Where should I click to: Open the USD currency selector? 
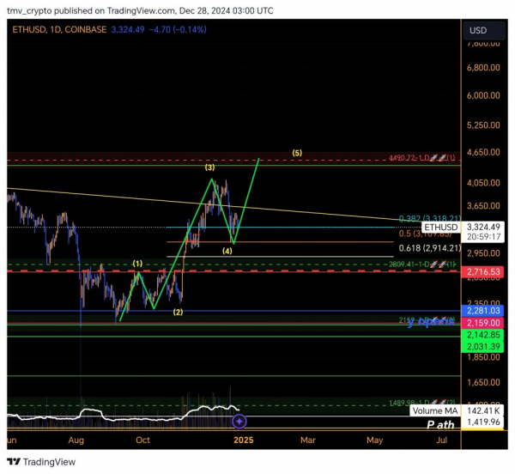pos(478,30)
